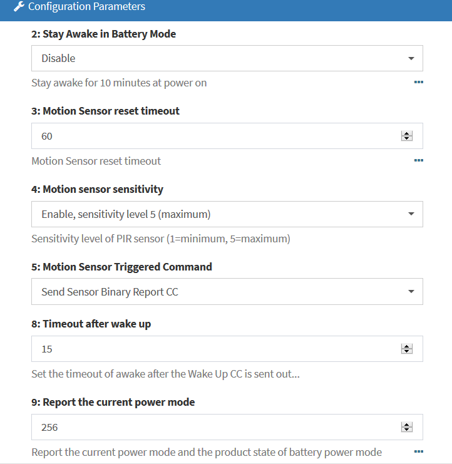Decrease Motion Sensor reset timeout value

(407, 138)
